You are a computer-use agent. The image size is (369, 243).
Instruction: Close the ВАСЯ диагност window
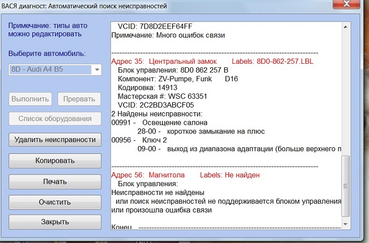346,4
